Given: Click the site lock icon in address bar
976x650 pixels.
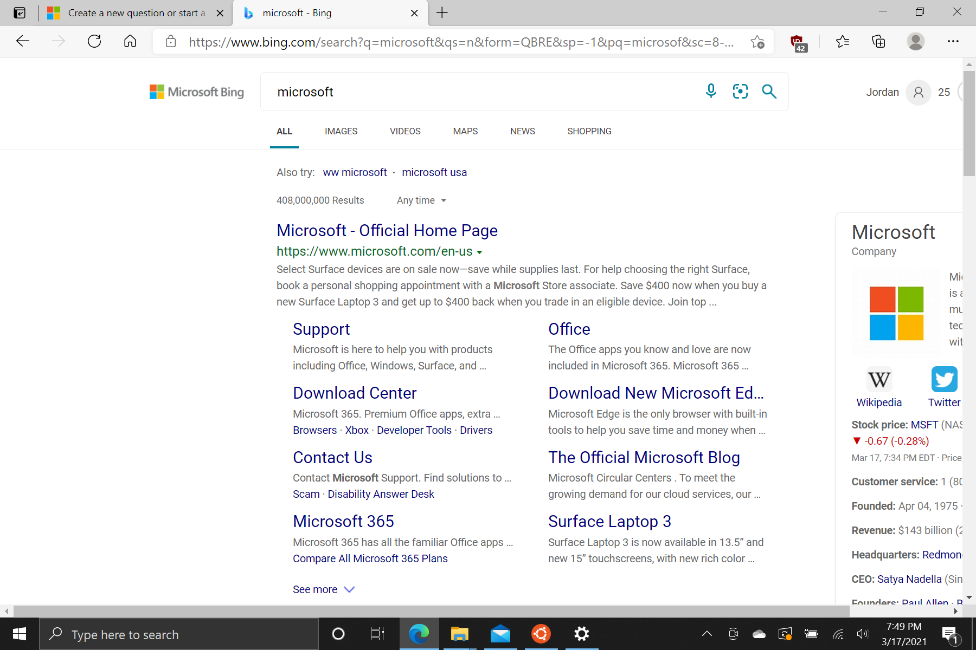Looking at the screenshot, I should point(171,42).
